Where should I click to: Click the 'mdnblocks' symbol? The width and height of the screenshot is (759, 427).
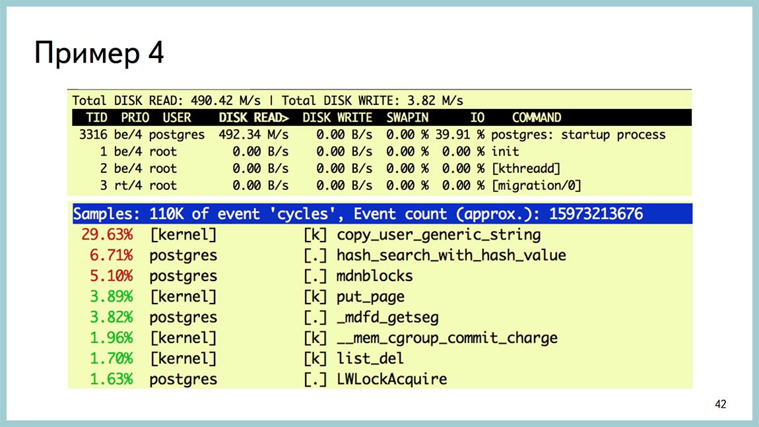pyautogui.click(x=375, y=276)
